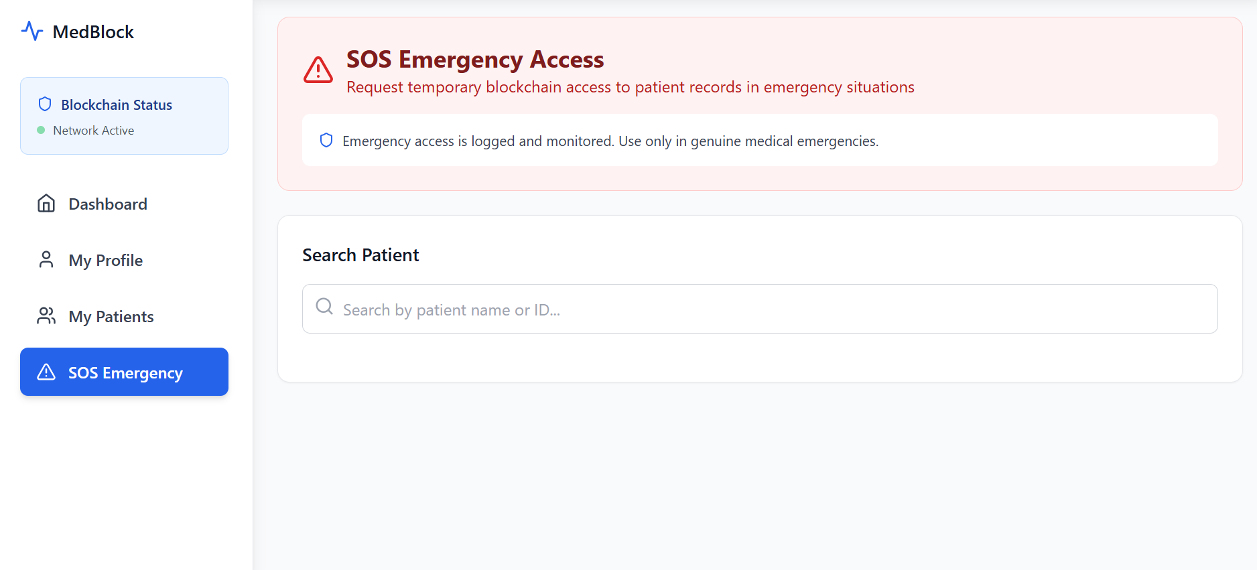Click the My Patients group icon
The width and height of the screenshot is (1257, 570).
(x=46, y=315)
